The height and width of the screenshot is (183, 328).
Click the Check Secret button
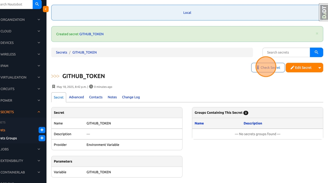point(268,68)
